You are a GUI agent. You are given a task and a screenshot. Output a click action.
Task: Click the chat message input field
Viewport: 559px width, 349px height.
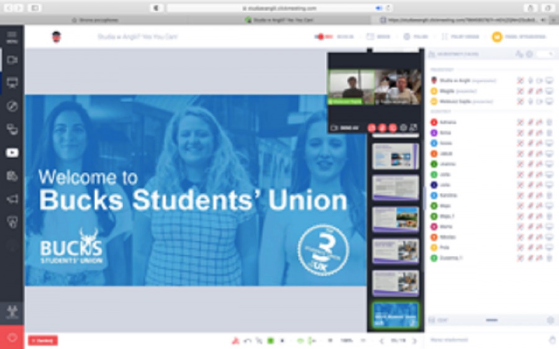point(486,340)
